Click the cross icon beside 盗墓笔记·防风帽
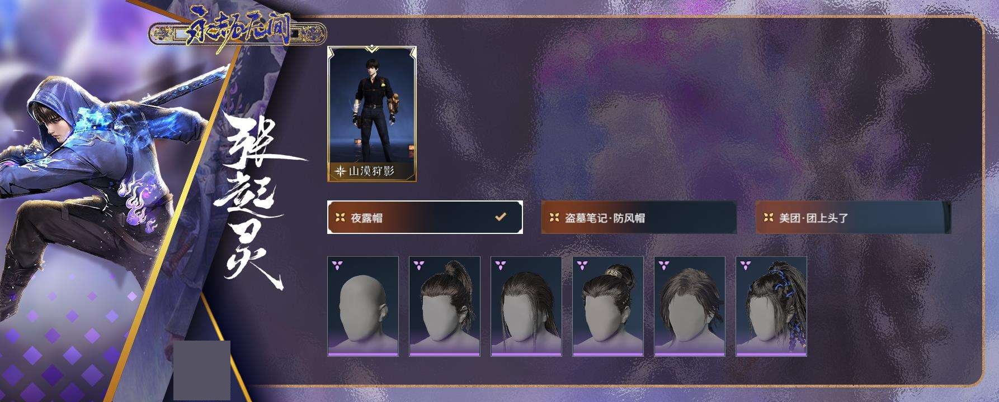Image resolution: width=999 pixels, height=402 pixels. [554, 218]
